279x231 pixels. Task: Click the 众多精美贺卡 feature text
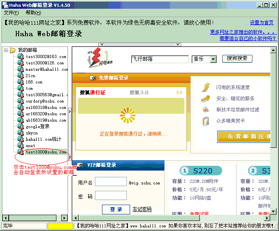tap(231, 121)
